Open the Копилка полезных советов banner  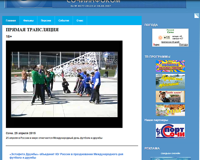pyautogui.click(x=170, y=66)
